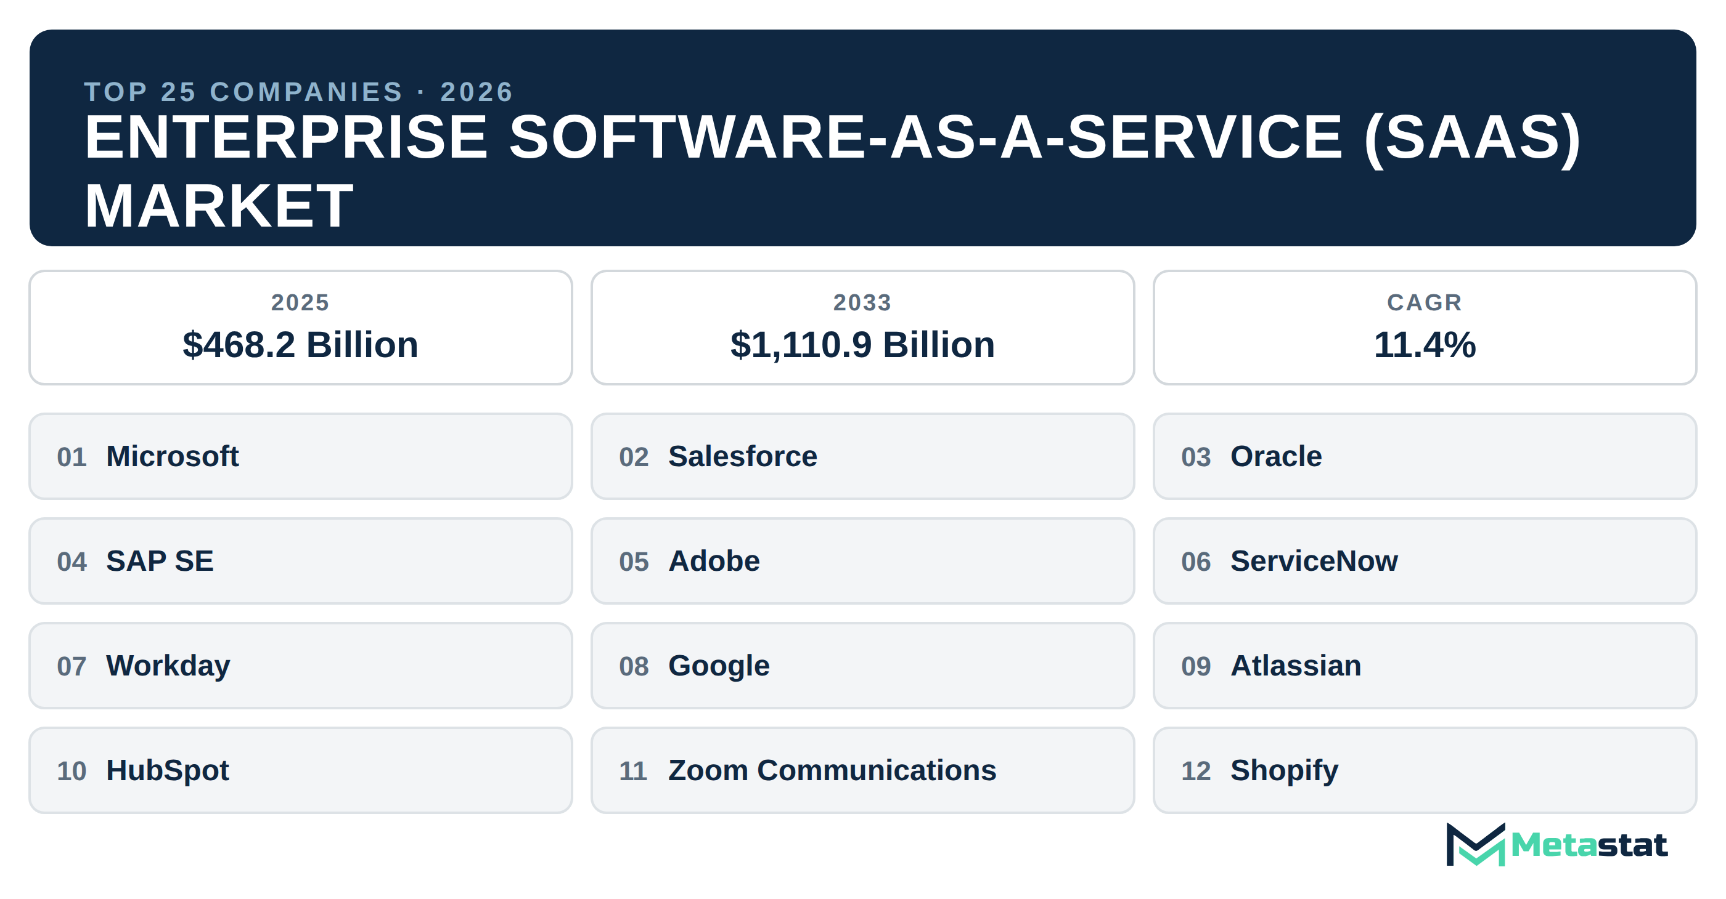
Task: Select the Atlassian company card
Action: tap(1425, 666)
